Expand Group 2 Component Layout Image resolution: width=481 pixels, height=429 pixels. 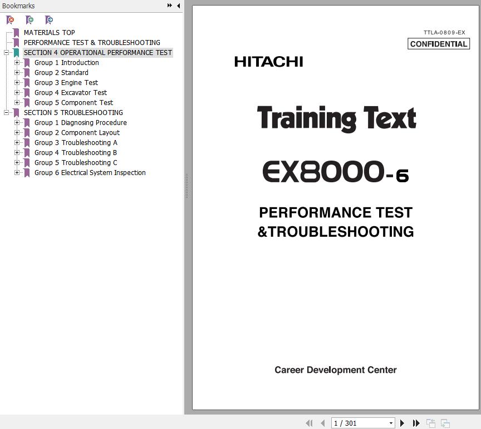point(17,133)
